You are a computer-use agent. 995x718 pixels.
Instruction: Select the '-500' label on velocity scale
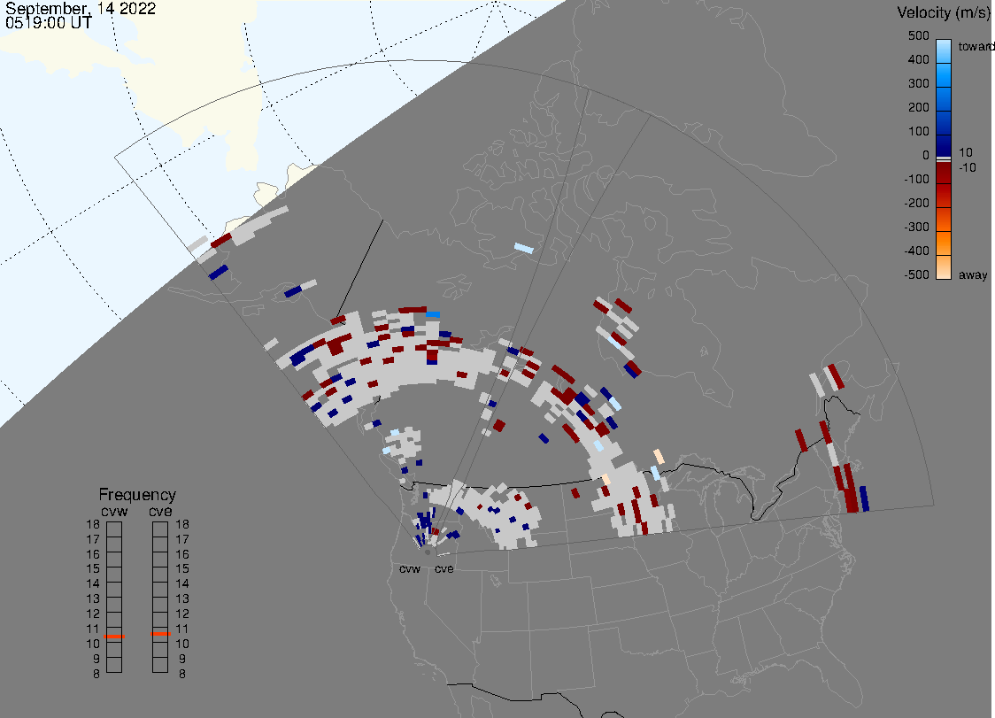pyautogui.click(x=917, y=274)
